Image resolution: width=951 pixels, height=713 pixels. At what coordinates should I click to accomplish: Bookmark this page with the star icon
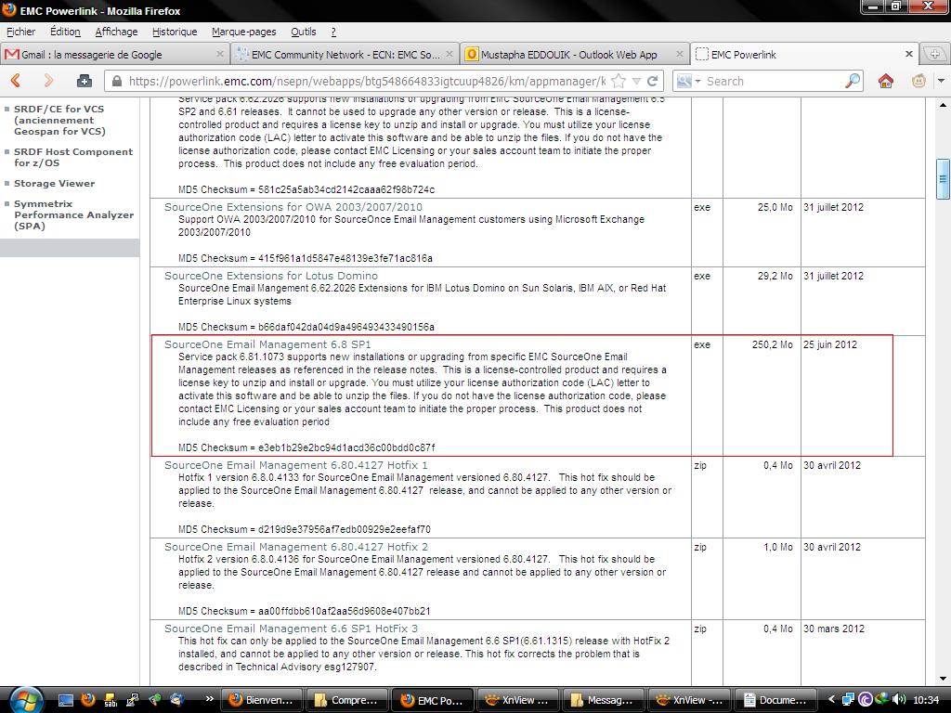pyautogui.click(x=619, y=82)
